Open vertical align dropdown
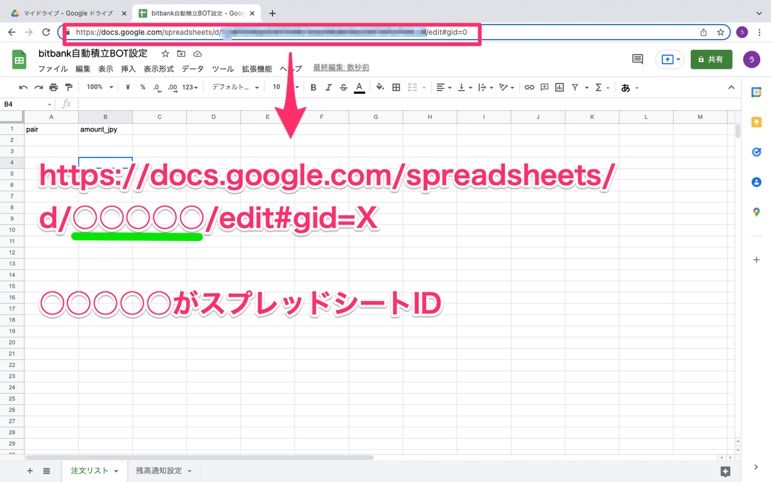Viewport: 771px width, 482px height. point(465,87)
